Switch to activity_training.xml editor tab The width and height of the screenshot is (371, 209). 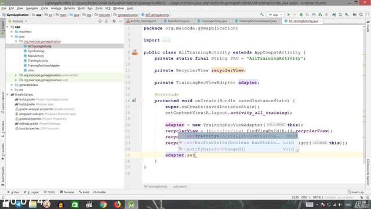[143, 21]
